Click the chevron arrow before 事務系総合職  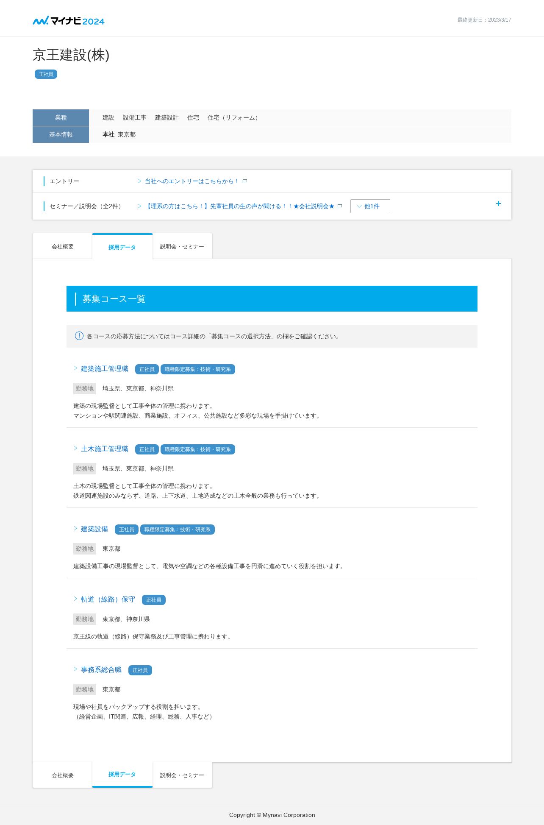coord(75,669)
